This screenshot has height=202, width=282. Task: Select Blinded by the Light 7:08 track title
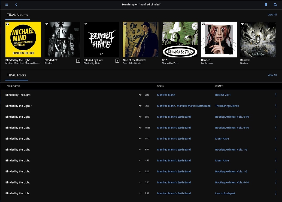[17, 106]
